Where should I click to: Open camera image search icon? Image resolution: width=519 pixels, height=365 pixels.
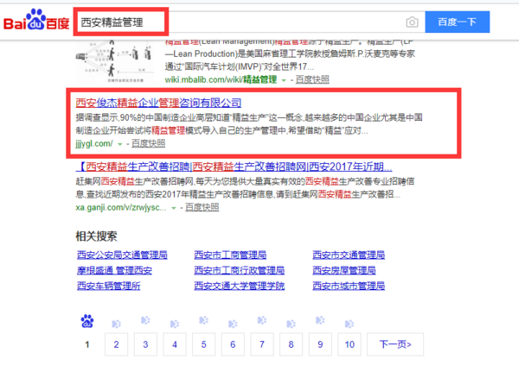coord(412,22)
